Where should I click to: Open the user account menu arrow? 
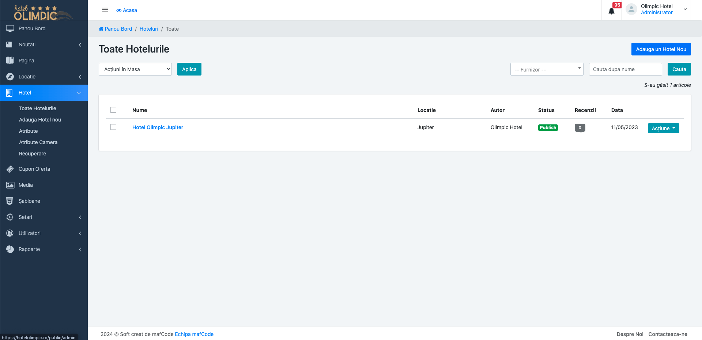tap(685, 9)
